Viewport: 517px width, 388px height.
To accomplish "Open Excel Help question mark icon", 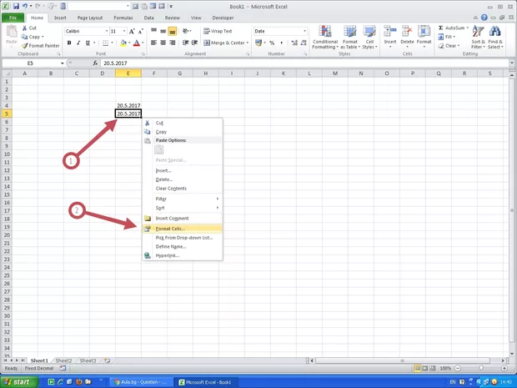I will click(x=484, y=18).
